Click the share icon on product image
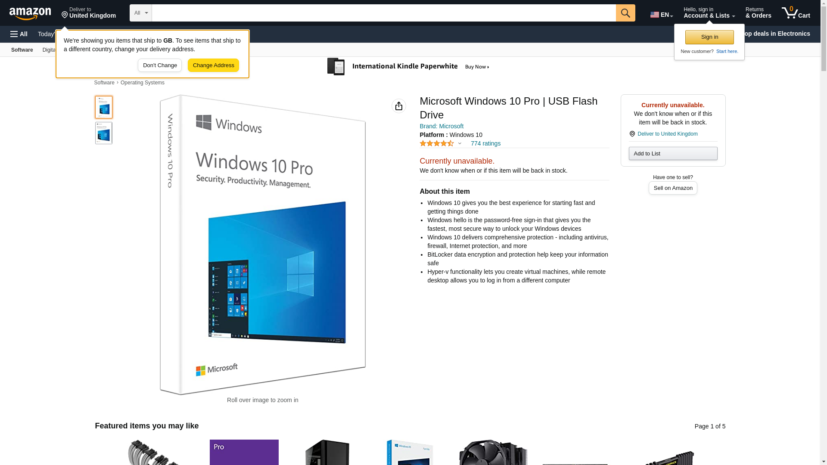Screen dimensions: 827x465 [x=399, y=106]
